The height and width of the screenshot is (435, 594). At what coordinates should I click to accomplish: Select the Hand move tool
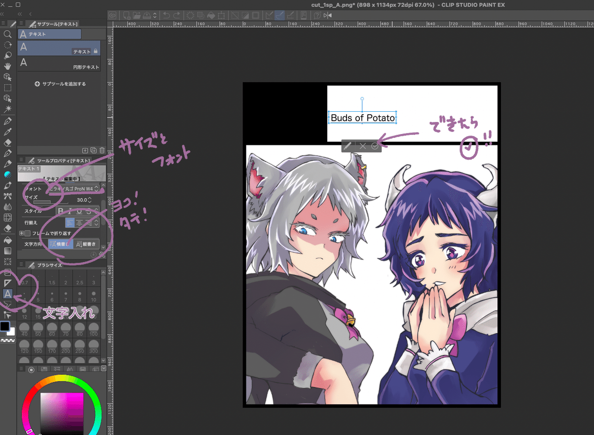(7, 66)
